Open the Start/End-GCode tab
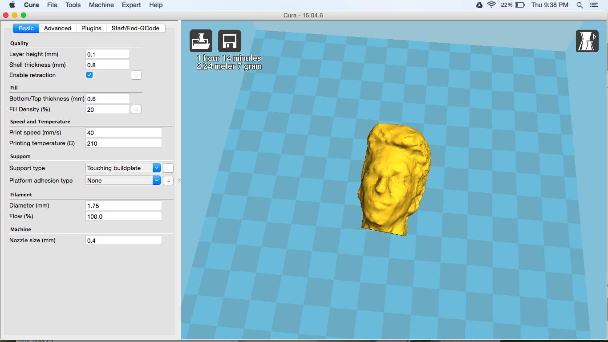 click(136, 28)
